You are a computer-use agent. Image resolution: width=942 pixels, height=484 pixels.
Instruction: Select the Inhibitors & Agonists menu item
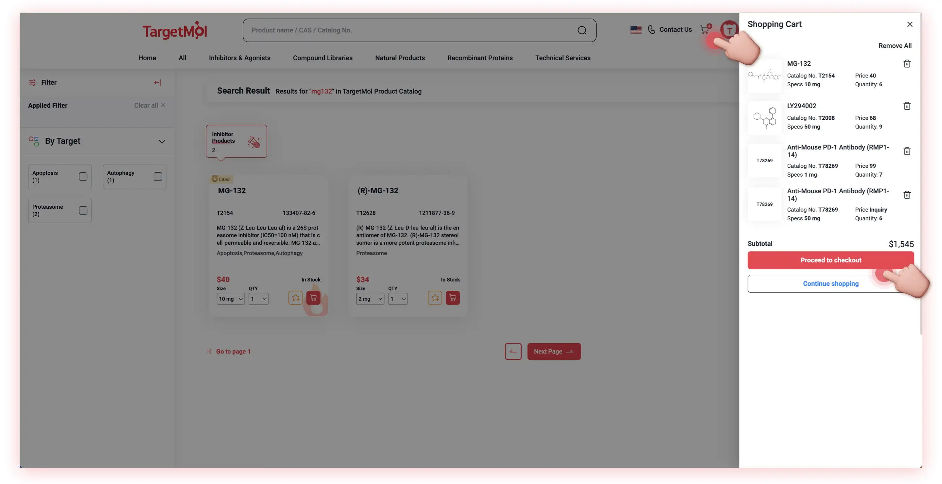click(239, 58)
